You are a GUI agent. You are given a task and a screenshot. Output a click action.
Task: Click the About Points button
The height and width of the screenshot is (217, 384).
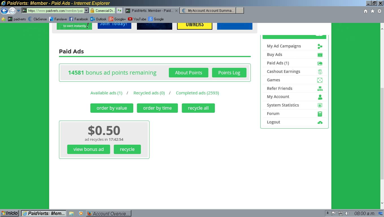click(189, 73)
